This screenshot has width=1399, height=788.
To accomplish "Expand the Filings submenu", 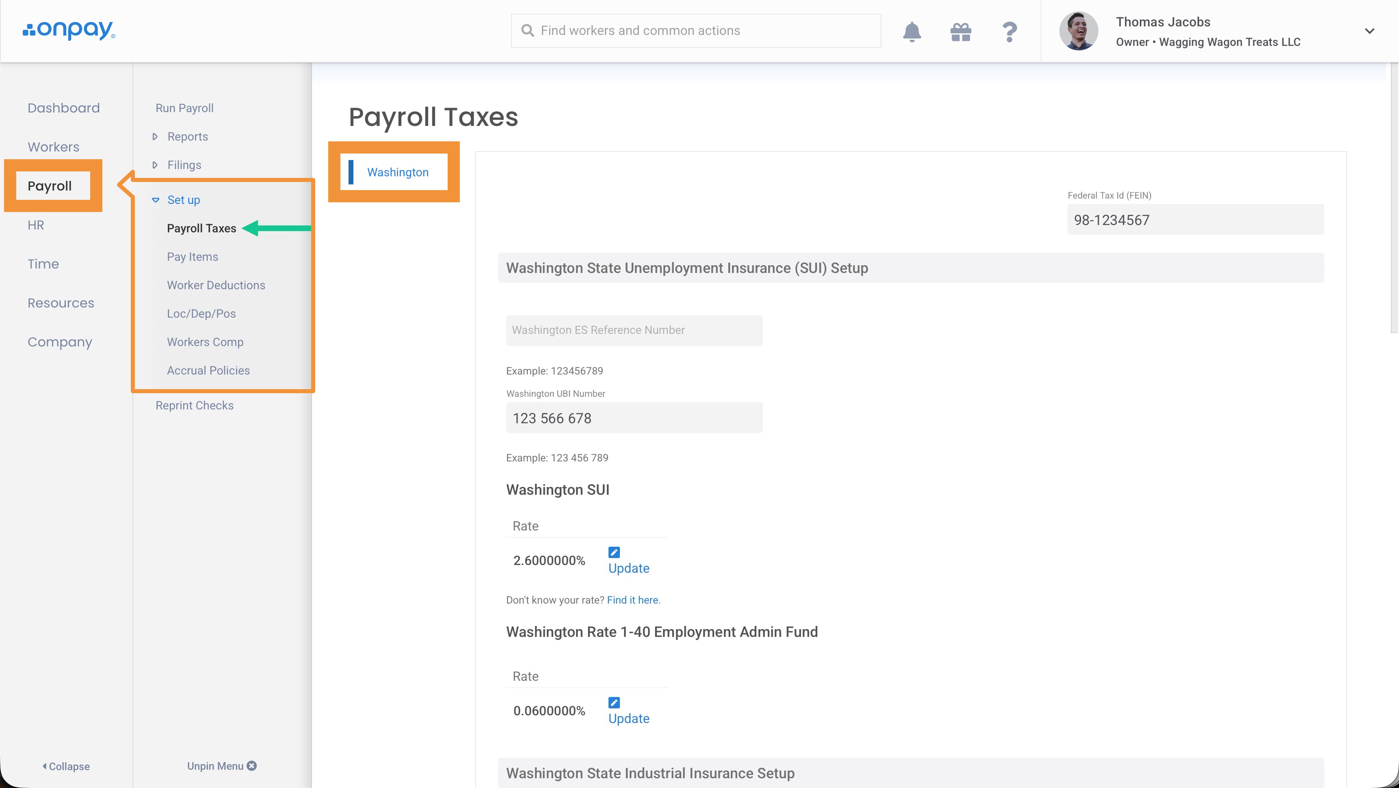I will 184,165.
